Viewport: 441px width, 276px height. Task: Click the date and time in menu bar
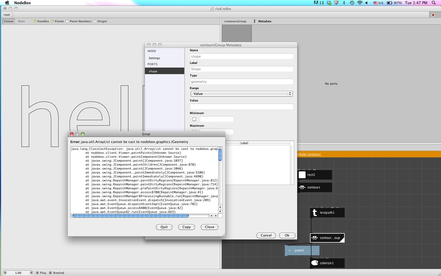click(x=416, y=3)
